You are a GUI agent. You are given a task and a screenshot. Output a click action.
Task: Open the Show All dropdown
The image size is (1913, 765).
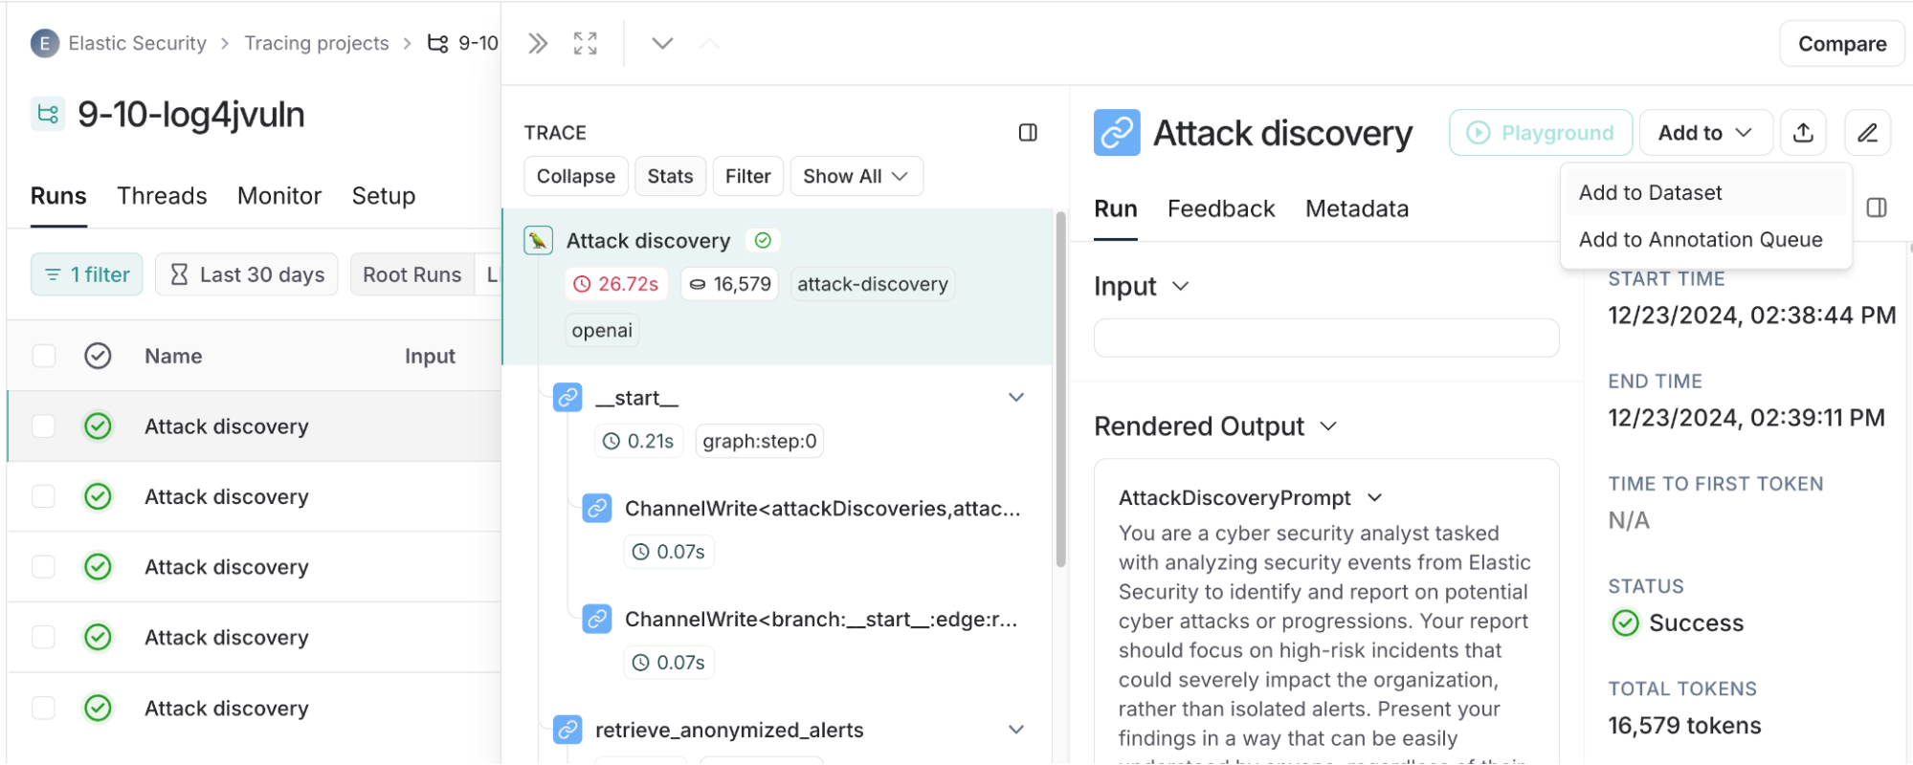coord(856,176)
